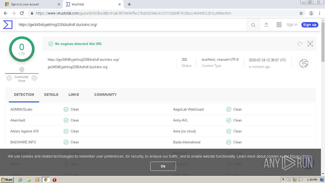This screenshot has width=325, height=183.
Task: Close the VirusTotal tab
Action: coord(119,4)
